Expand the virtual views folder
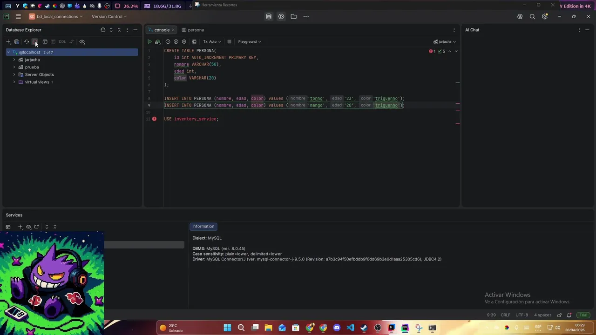The height and width of the screenshot is (335, 596). [14, 82]
